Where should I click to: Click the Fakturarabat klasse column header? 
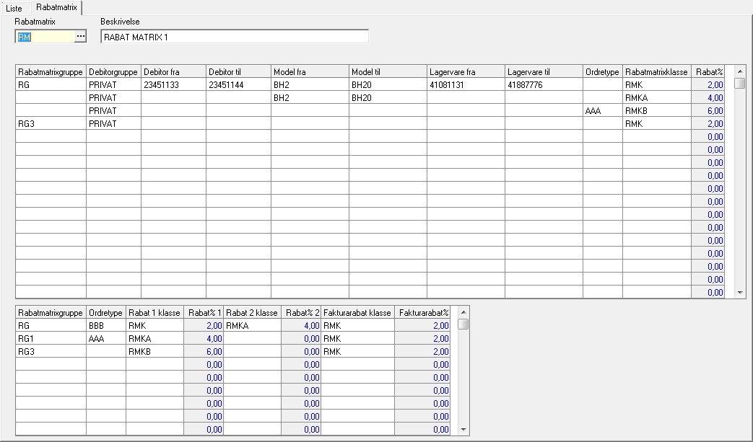pyautogui.click(x=357, y=313)
